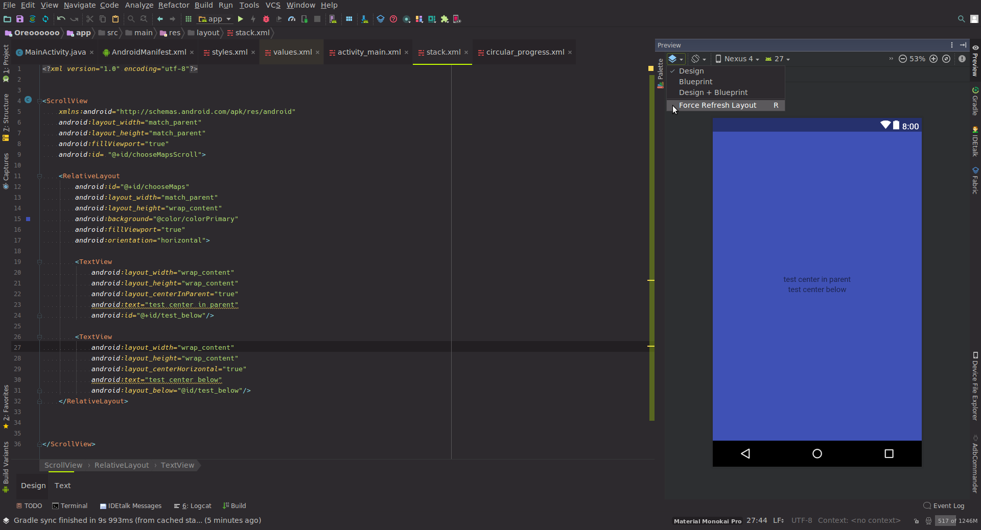Open the Search Everywhere magnifier icon
This screenshot has height=530, width=981.
[x=961, y=19]
